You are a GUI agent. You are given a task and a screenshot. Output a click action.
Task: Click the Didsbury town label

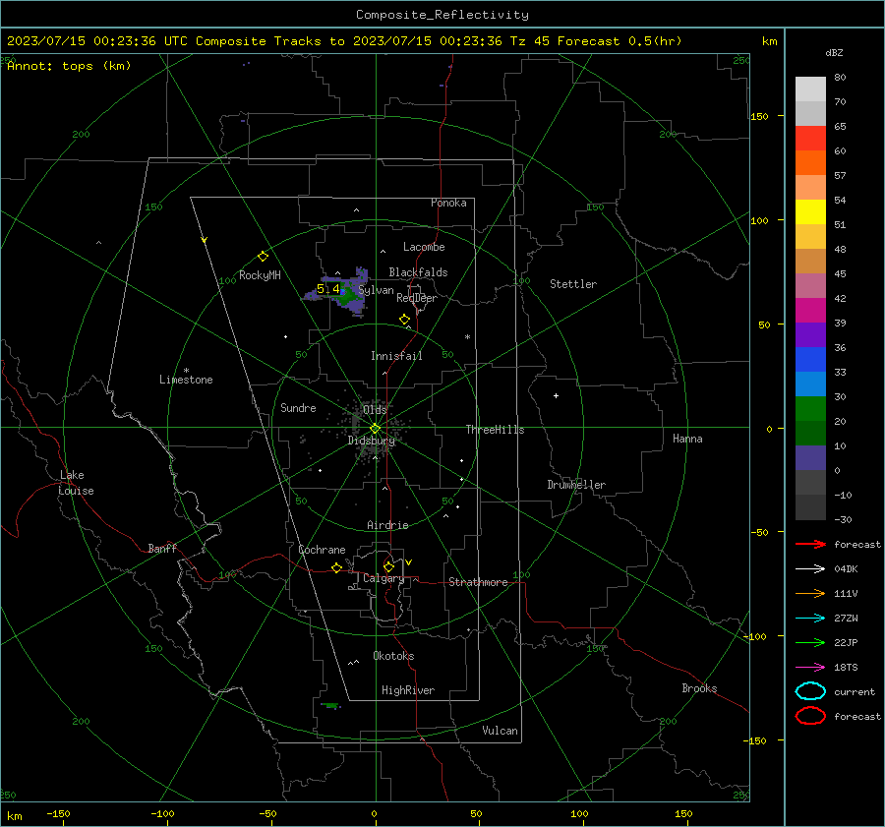(372, 441)
